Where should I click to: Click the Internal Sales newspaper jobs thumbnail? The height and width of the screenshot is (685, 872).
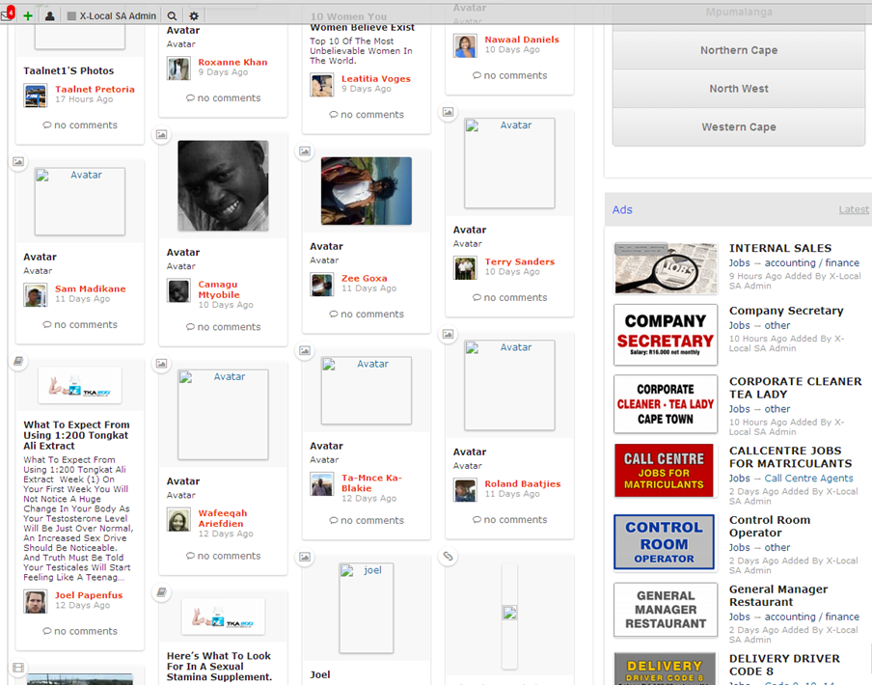coord(666,268)
